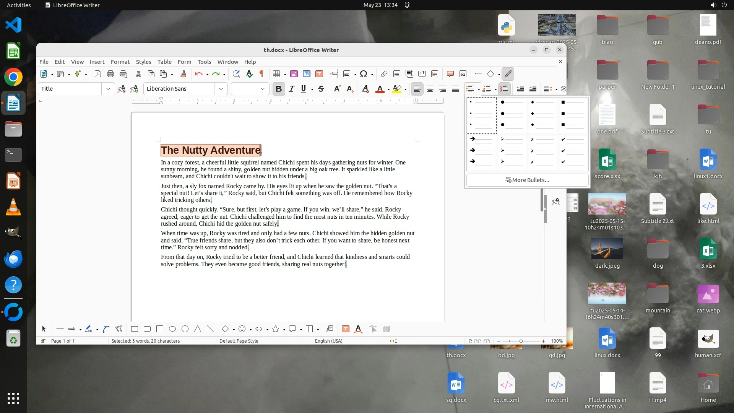Click the More Bullets button
Viewport: 734px width, 413px height.
coord(527,180)
